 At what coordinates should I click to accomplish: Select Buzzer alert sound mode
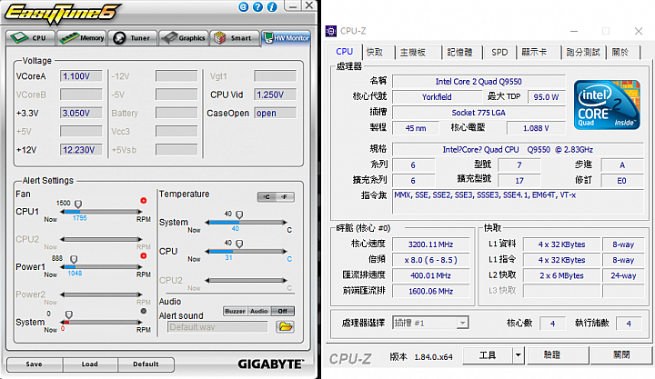236,311
